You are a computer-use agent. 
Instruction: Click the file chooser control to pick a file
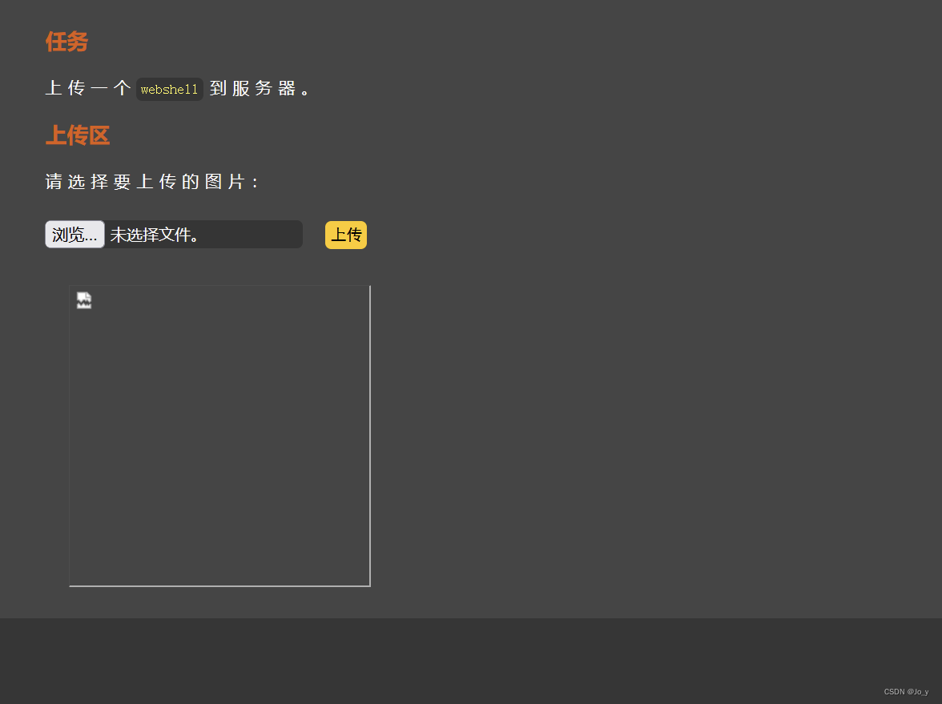[74, 234]
